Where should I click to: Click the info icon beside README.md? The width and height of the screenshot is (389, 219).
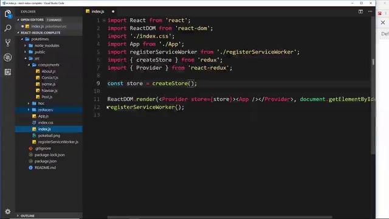(x=31, y=168)
